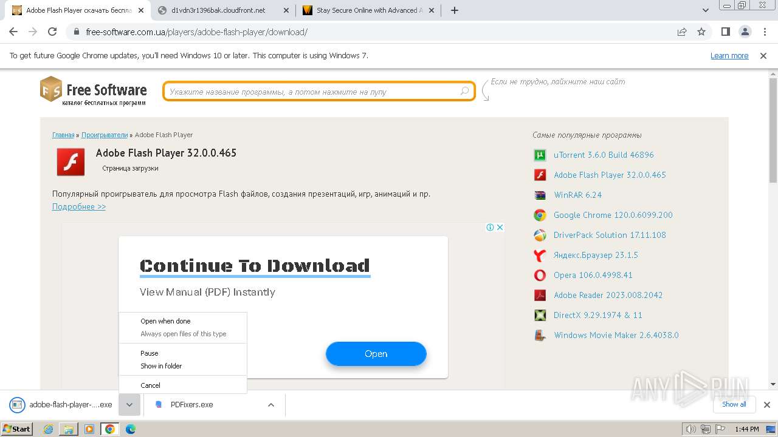This screenshot has width=778, height=437.
Task: Open Internet Explorer from the taskbar
Action: pos(49,429)
